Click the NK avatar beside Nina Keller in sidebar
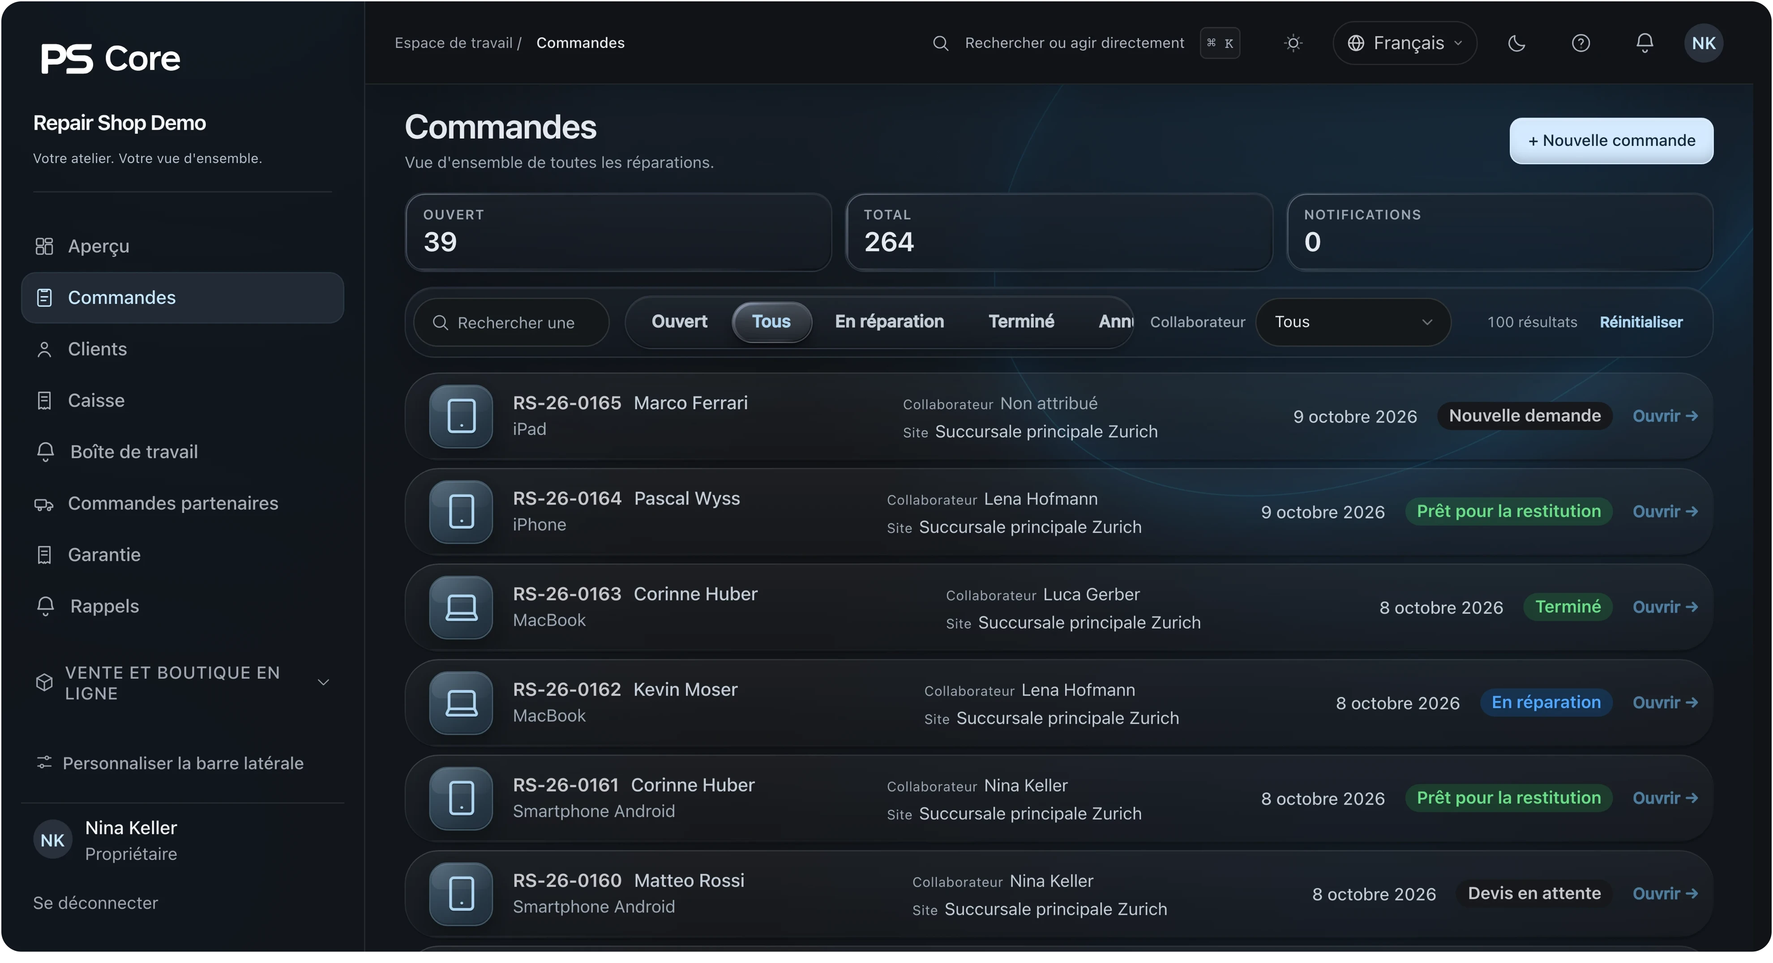This screenshot has height=963, width=1773. (x=53, y=840)
